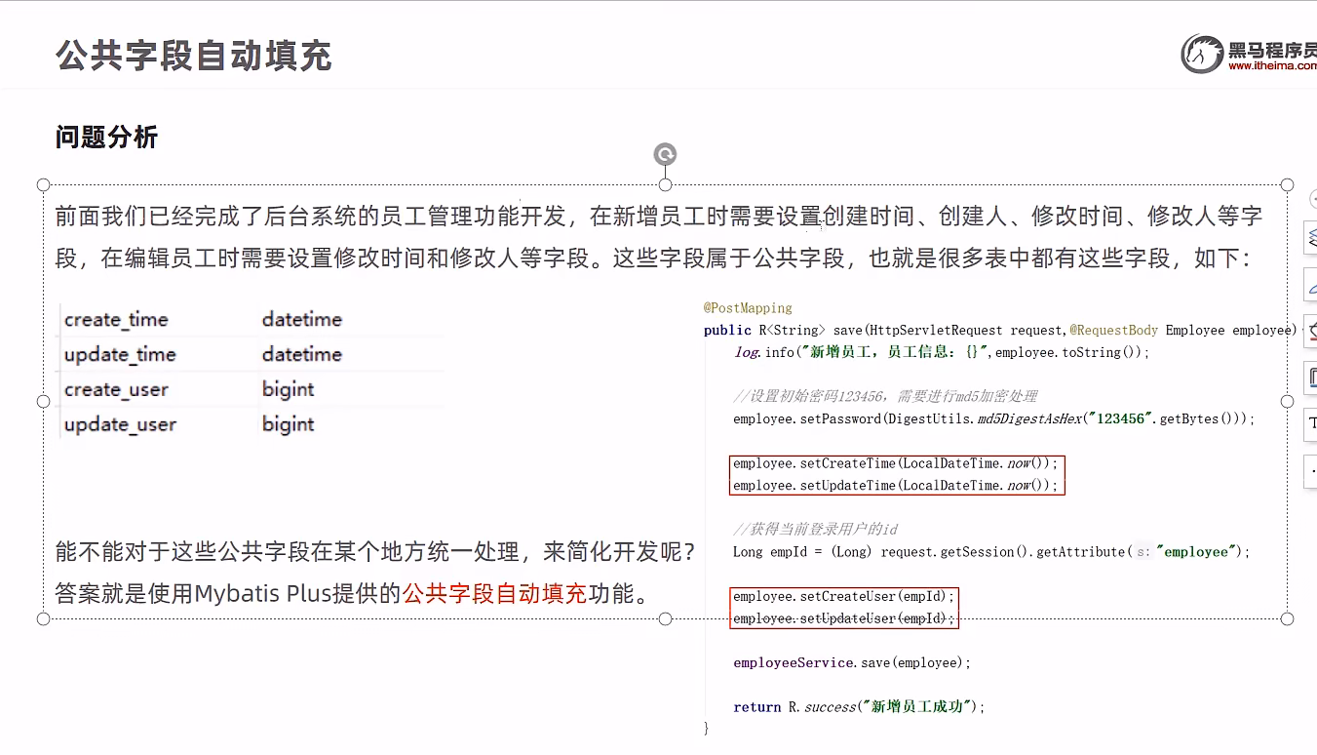Click the layers icon in the floating side toolbar
The height and width of the screenshot is (755, 1317).
pos(1312,236)
